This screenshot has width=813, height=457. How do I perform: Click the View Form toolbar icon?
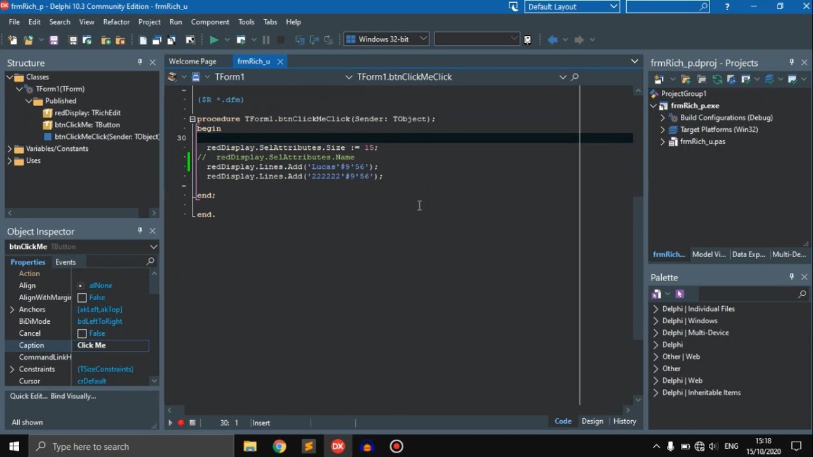click(157, 39)
